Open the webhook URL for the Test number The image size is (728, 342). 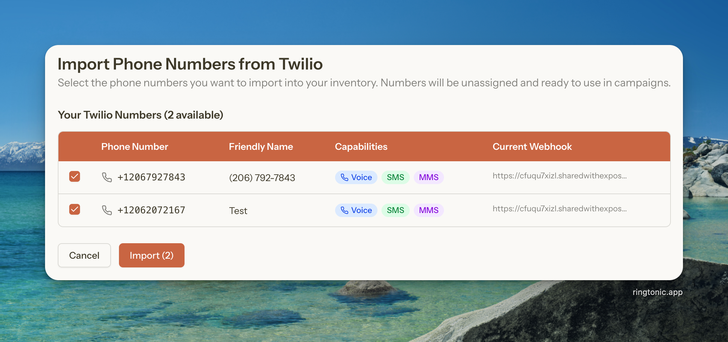(559, 209)
